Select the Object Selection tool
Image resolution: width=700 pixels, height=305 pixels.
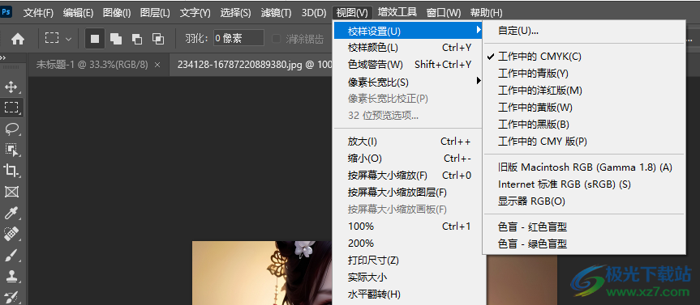pyautogui.click(x=11, y=150)
